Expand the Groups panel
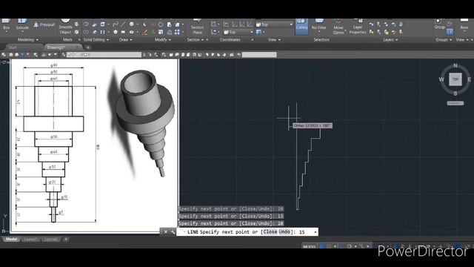 (x=444, y=39)
